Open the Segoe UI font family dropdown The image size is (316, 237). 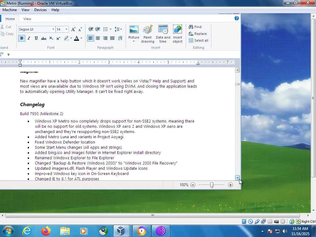point(53,29)
